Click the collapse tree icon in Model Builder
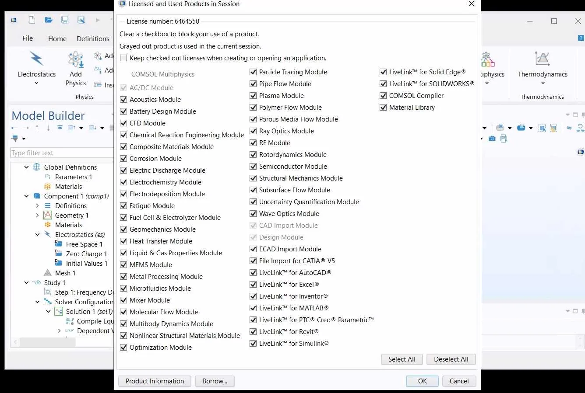 tap(92, 128)
